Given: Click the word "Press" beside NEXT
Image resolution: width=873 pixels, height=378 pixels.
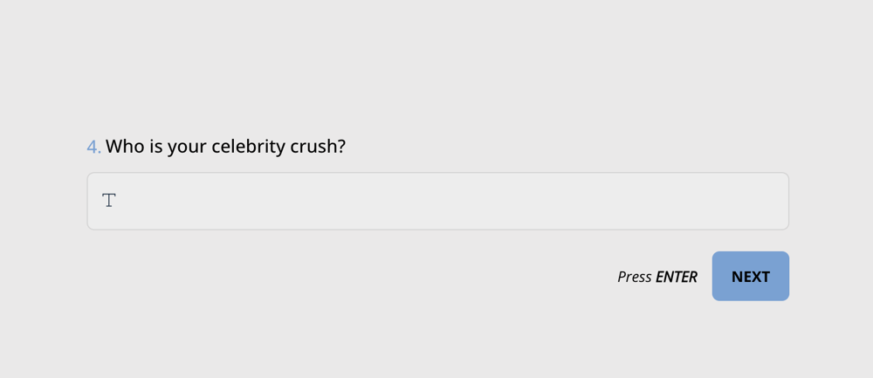Looking at the screenshot, I should tap(635, 277).
